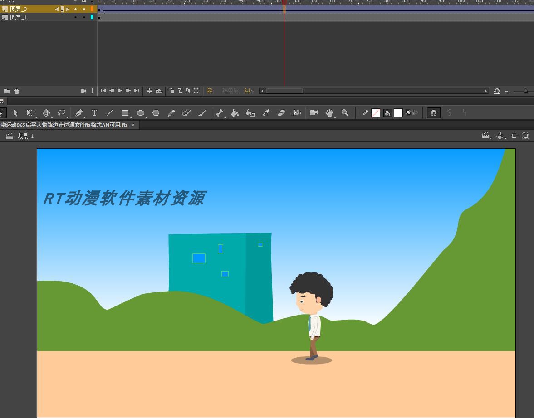The image size is (534, 418).
Task: Play the timeline animation
Action: [x=120, y=91]
